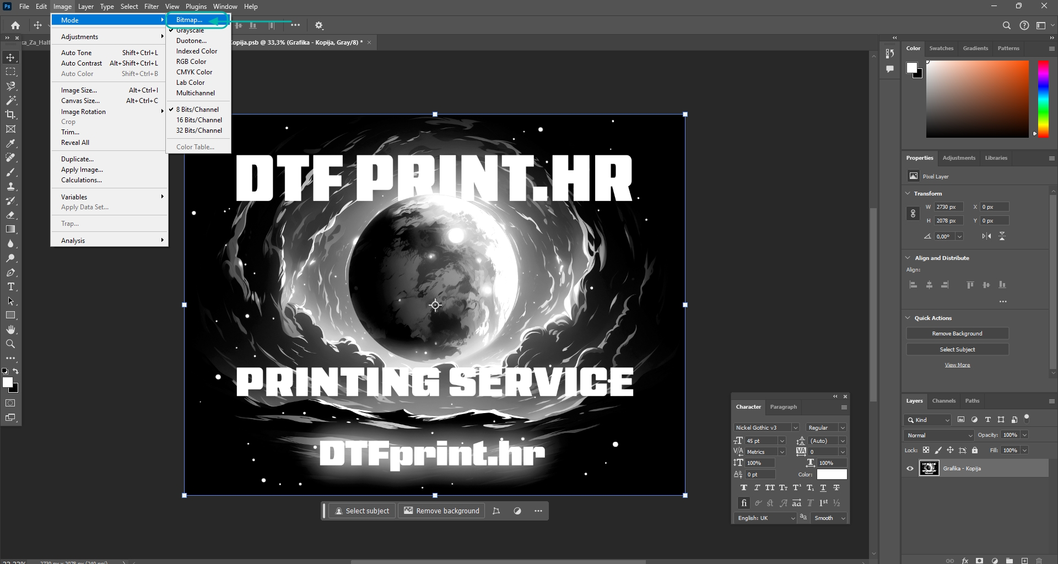This screenshot has width=1058, height=564.
Task: Open the anti-aliasing dropdown Smooth
Action: point(829,518)
